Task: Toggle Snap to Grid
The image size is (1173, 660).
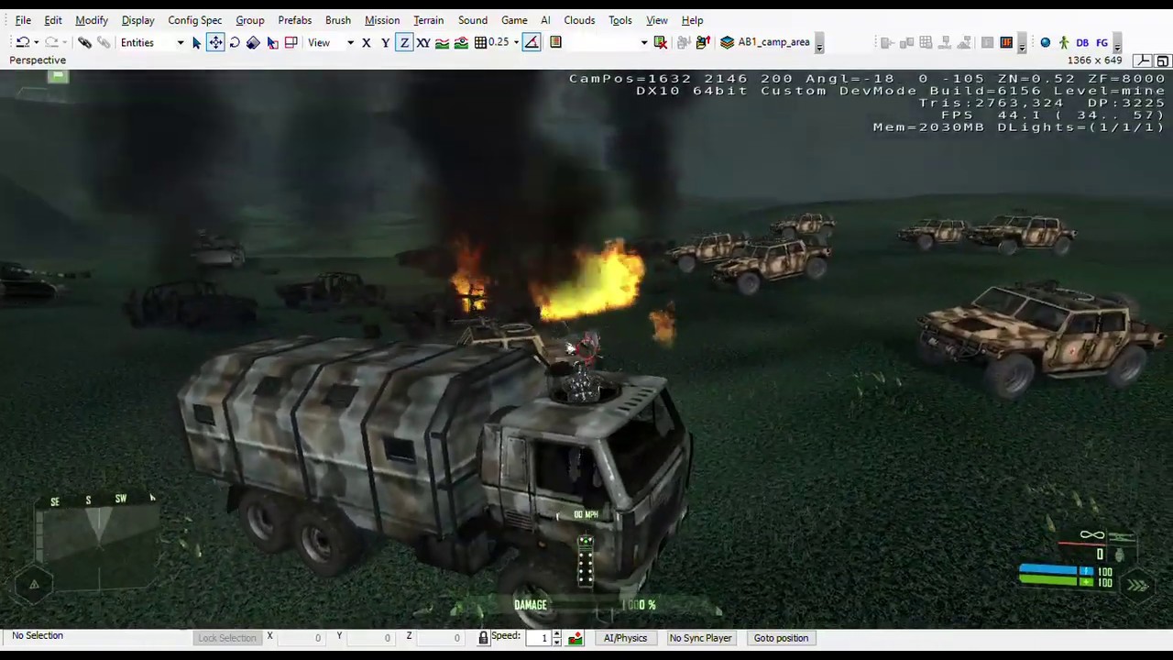Action: pos(480,42)
